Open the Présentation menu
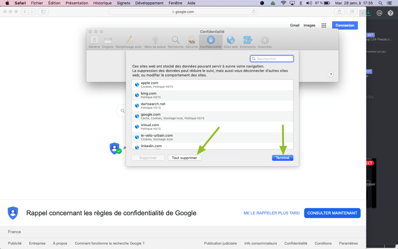This screenshot has width=398, height=249. [x=77, y=3]
